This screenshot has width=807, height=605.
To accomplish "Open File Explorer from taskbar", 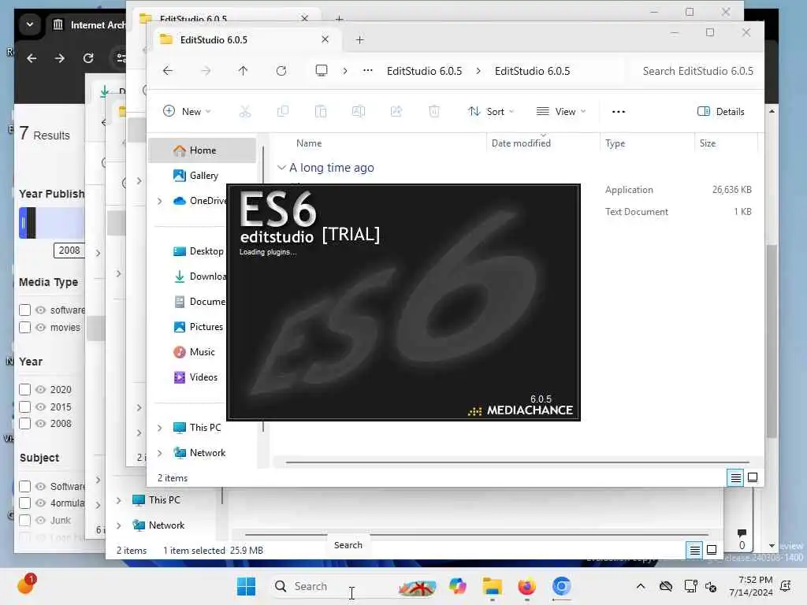I will (493, 586).
